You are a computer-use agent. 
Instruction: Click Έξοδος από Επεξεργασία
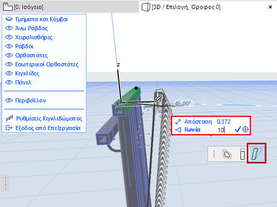[x=48, y=128]
